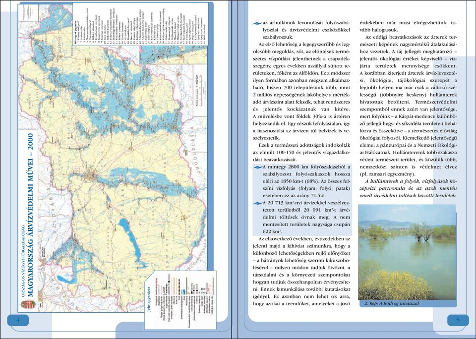Click the caption "2. kép: A Bodrog tavasszal"
Screen dimensions: 476x339
coord(391,303)
